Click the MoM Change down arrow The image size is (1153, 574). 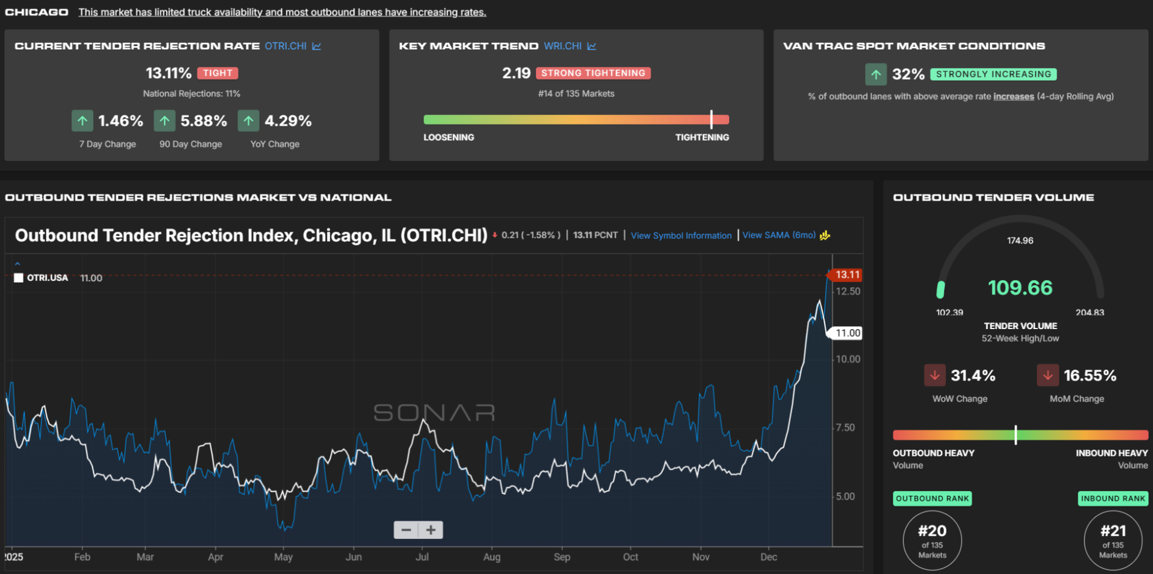[1047, 375]
